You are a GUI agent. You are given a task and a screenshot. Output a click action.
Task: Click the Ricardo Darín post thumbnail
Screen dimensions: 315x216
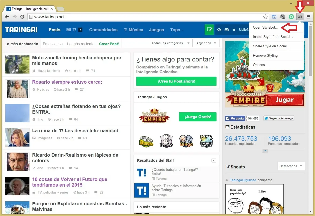click(17, 162)
